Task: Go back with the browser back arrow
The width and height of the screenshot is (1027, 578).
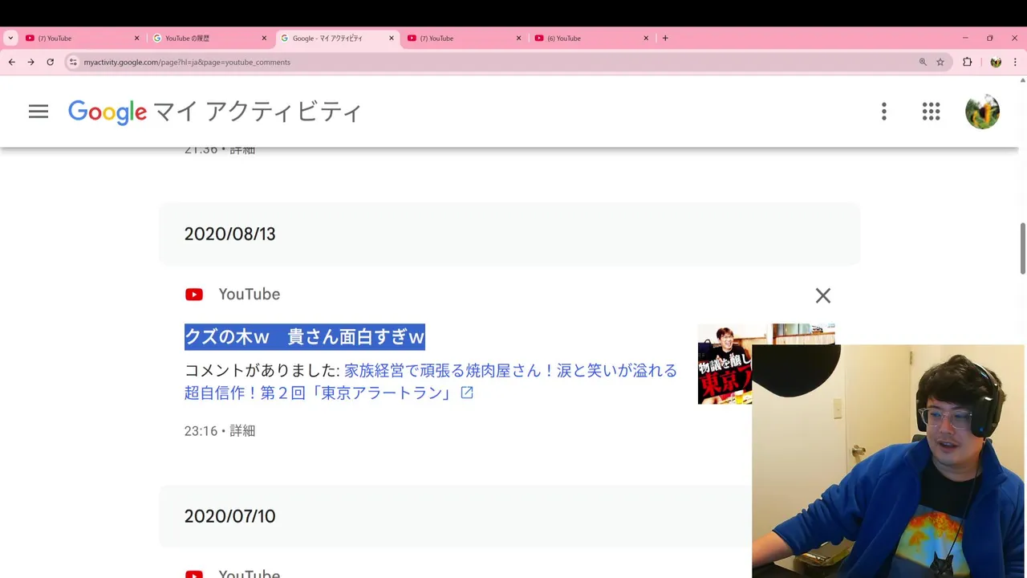Action: tap(11, 62)
